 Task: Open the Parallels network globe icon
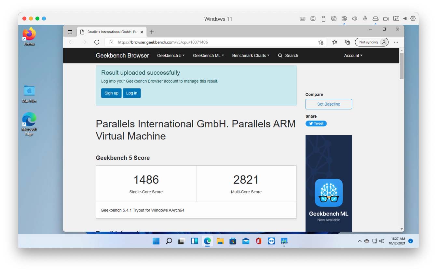click(344, 19)
